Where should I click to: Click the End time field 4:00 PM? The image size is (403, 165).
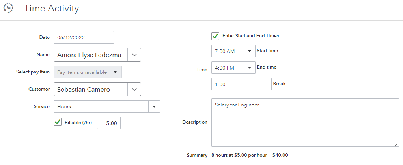pos(228,68)
